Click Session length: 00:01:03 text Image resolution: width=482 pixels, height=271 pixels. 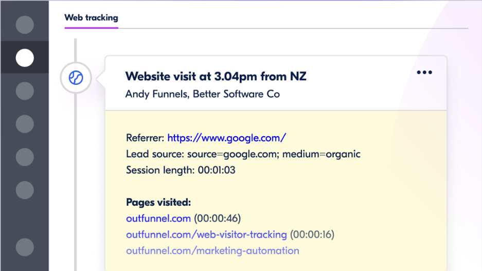click(181, 170)
